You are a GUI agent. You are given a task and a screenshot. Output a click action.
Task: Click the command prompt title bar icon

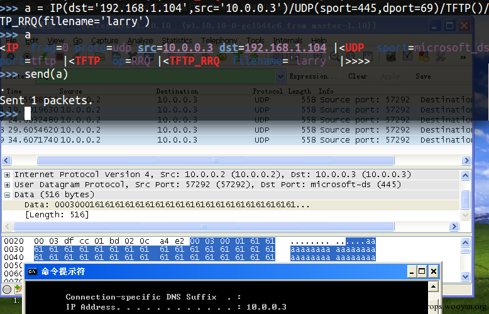coord(33,272)
